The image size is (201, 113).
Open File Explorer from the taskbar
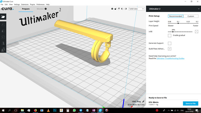22,110
